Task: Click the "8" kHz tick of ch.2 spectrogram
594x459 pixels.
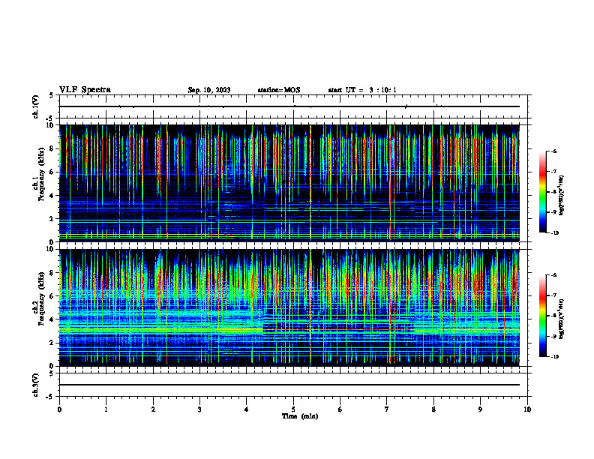Action: coord(53,273)
